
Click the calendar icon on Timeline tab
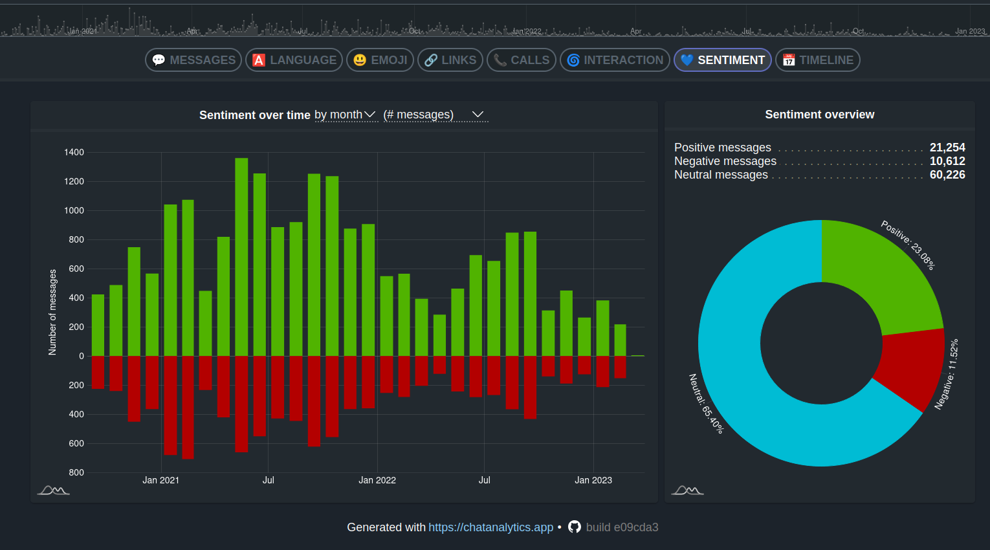coord(789,60)
